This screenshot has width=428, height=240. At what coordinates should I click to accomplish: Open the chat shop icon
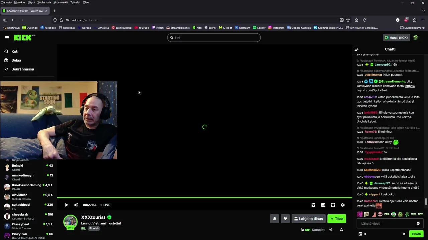pyautogui.click(x=360, y=234)
